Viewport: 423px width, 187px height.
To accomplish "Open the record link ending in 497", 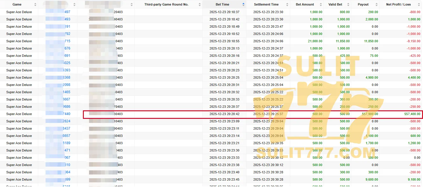I will tap(67, 12).
